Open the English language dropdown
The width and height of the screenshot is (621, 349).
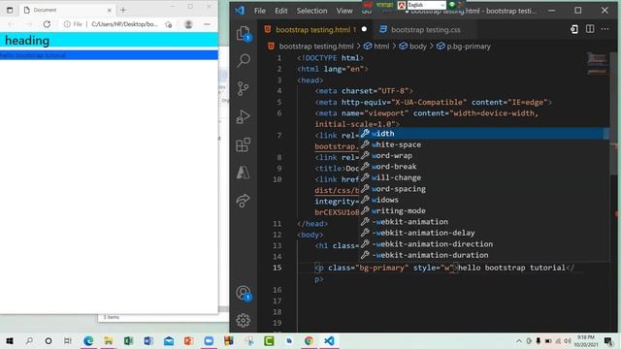click(x=426, y=5)
